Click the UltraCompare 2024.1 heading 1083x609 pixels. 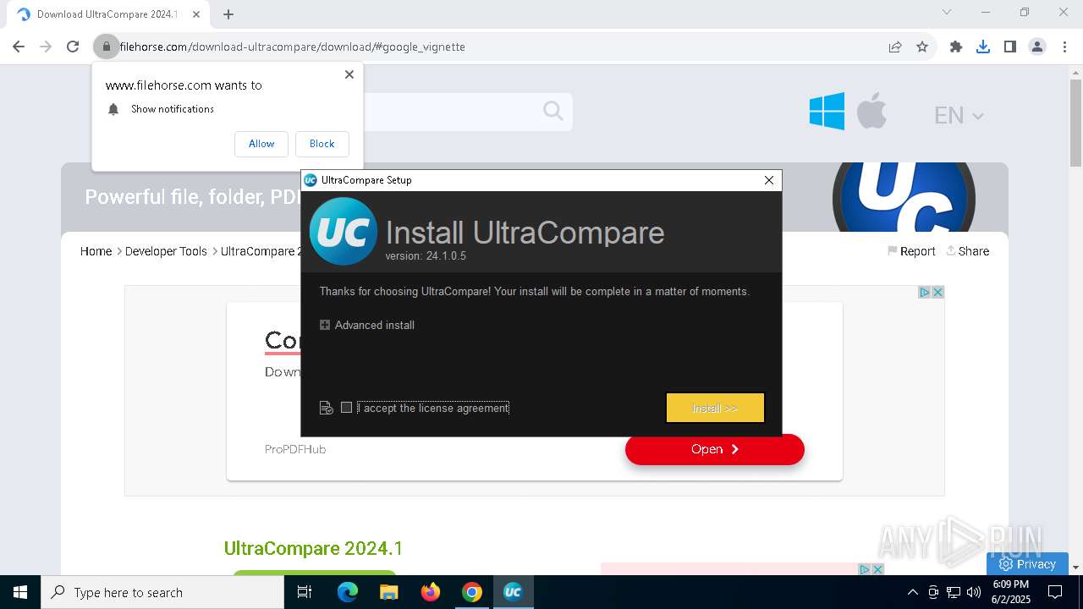pos(313,548)
